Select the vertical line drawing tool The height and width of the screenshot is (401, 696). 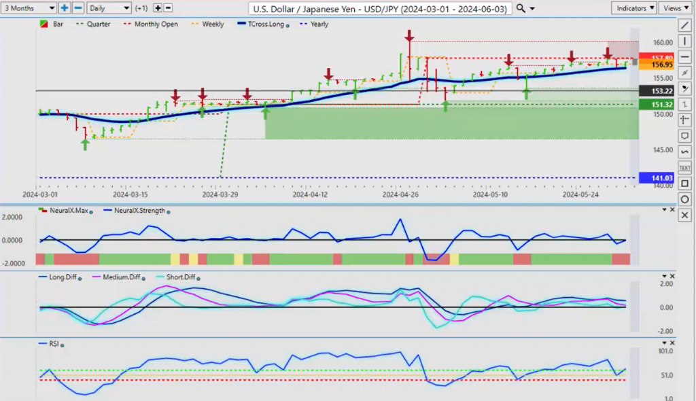click(684, 41)
